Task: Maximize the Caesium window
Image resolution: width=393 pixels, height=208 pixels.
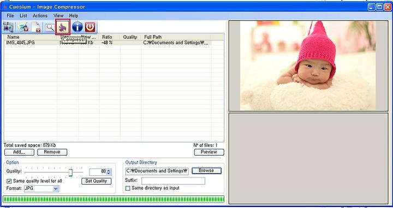Action: (380, 7)
